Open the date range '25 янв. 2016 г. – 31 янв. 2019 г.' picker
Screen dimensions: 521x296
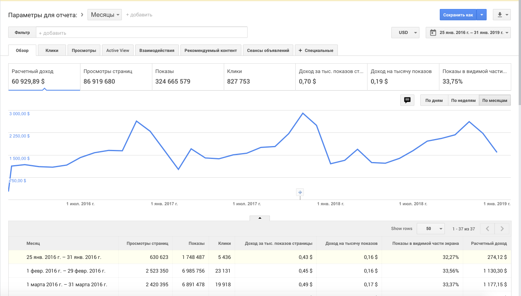coord(468,33)
